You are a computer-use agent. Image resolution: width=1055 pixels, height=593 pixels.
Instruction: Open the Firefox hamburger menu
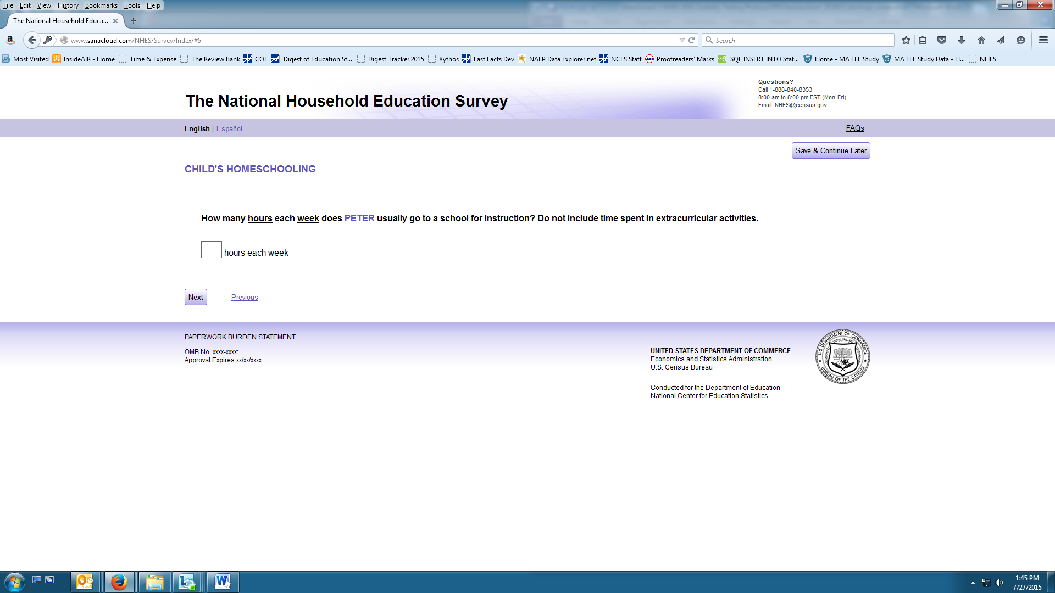pyautogui.click(x=1043, y=40)
